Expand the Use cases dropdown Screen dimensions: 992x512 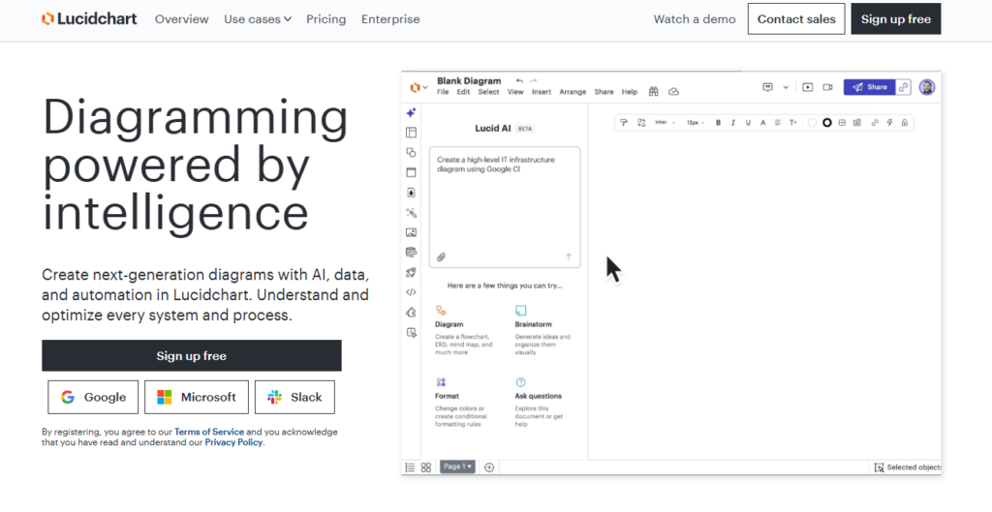257,19
